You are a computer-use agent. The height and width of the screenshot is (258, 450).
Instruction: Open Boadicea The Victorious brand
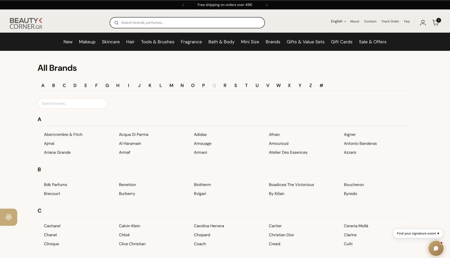pyautogui.click(x=291, y=185)
